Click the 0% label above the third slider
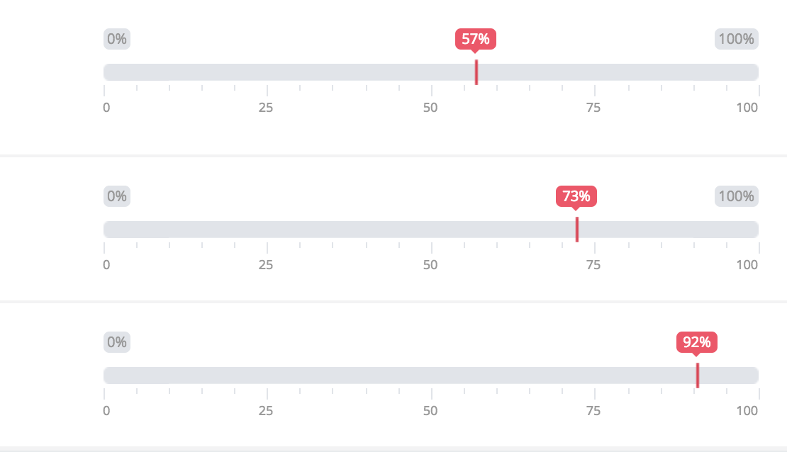This screenshot has height=452, width=787. tap(117, 342)
